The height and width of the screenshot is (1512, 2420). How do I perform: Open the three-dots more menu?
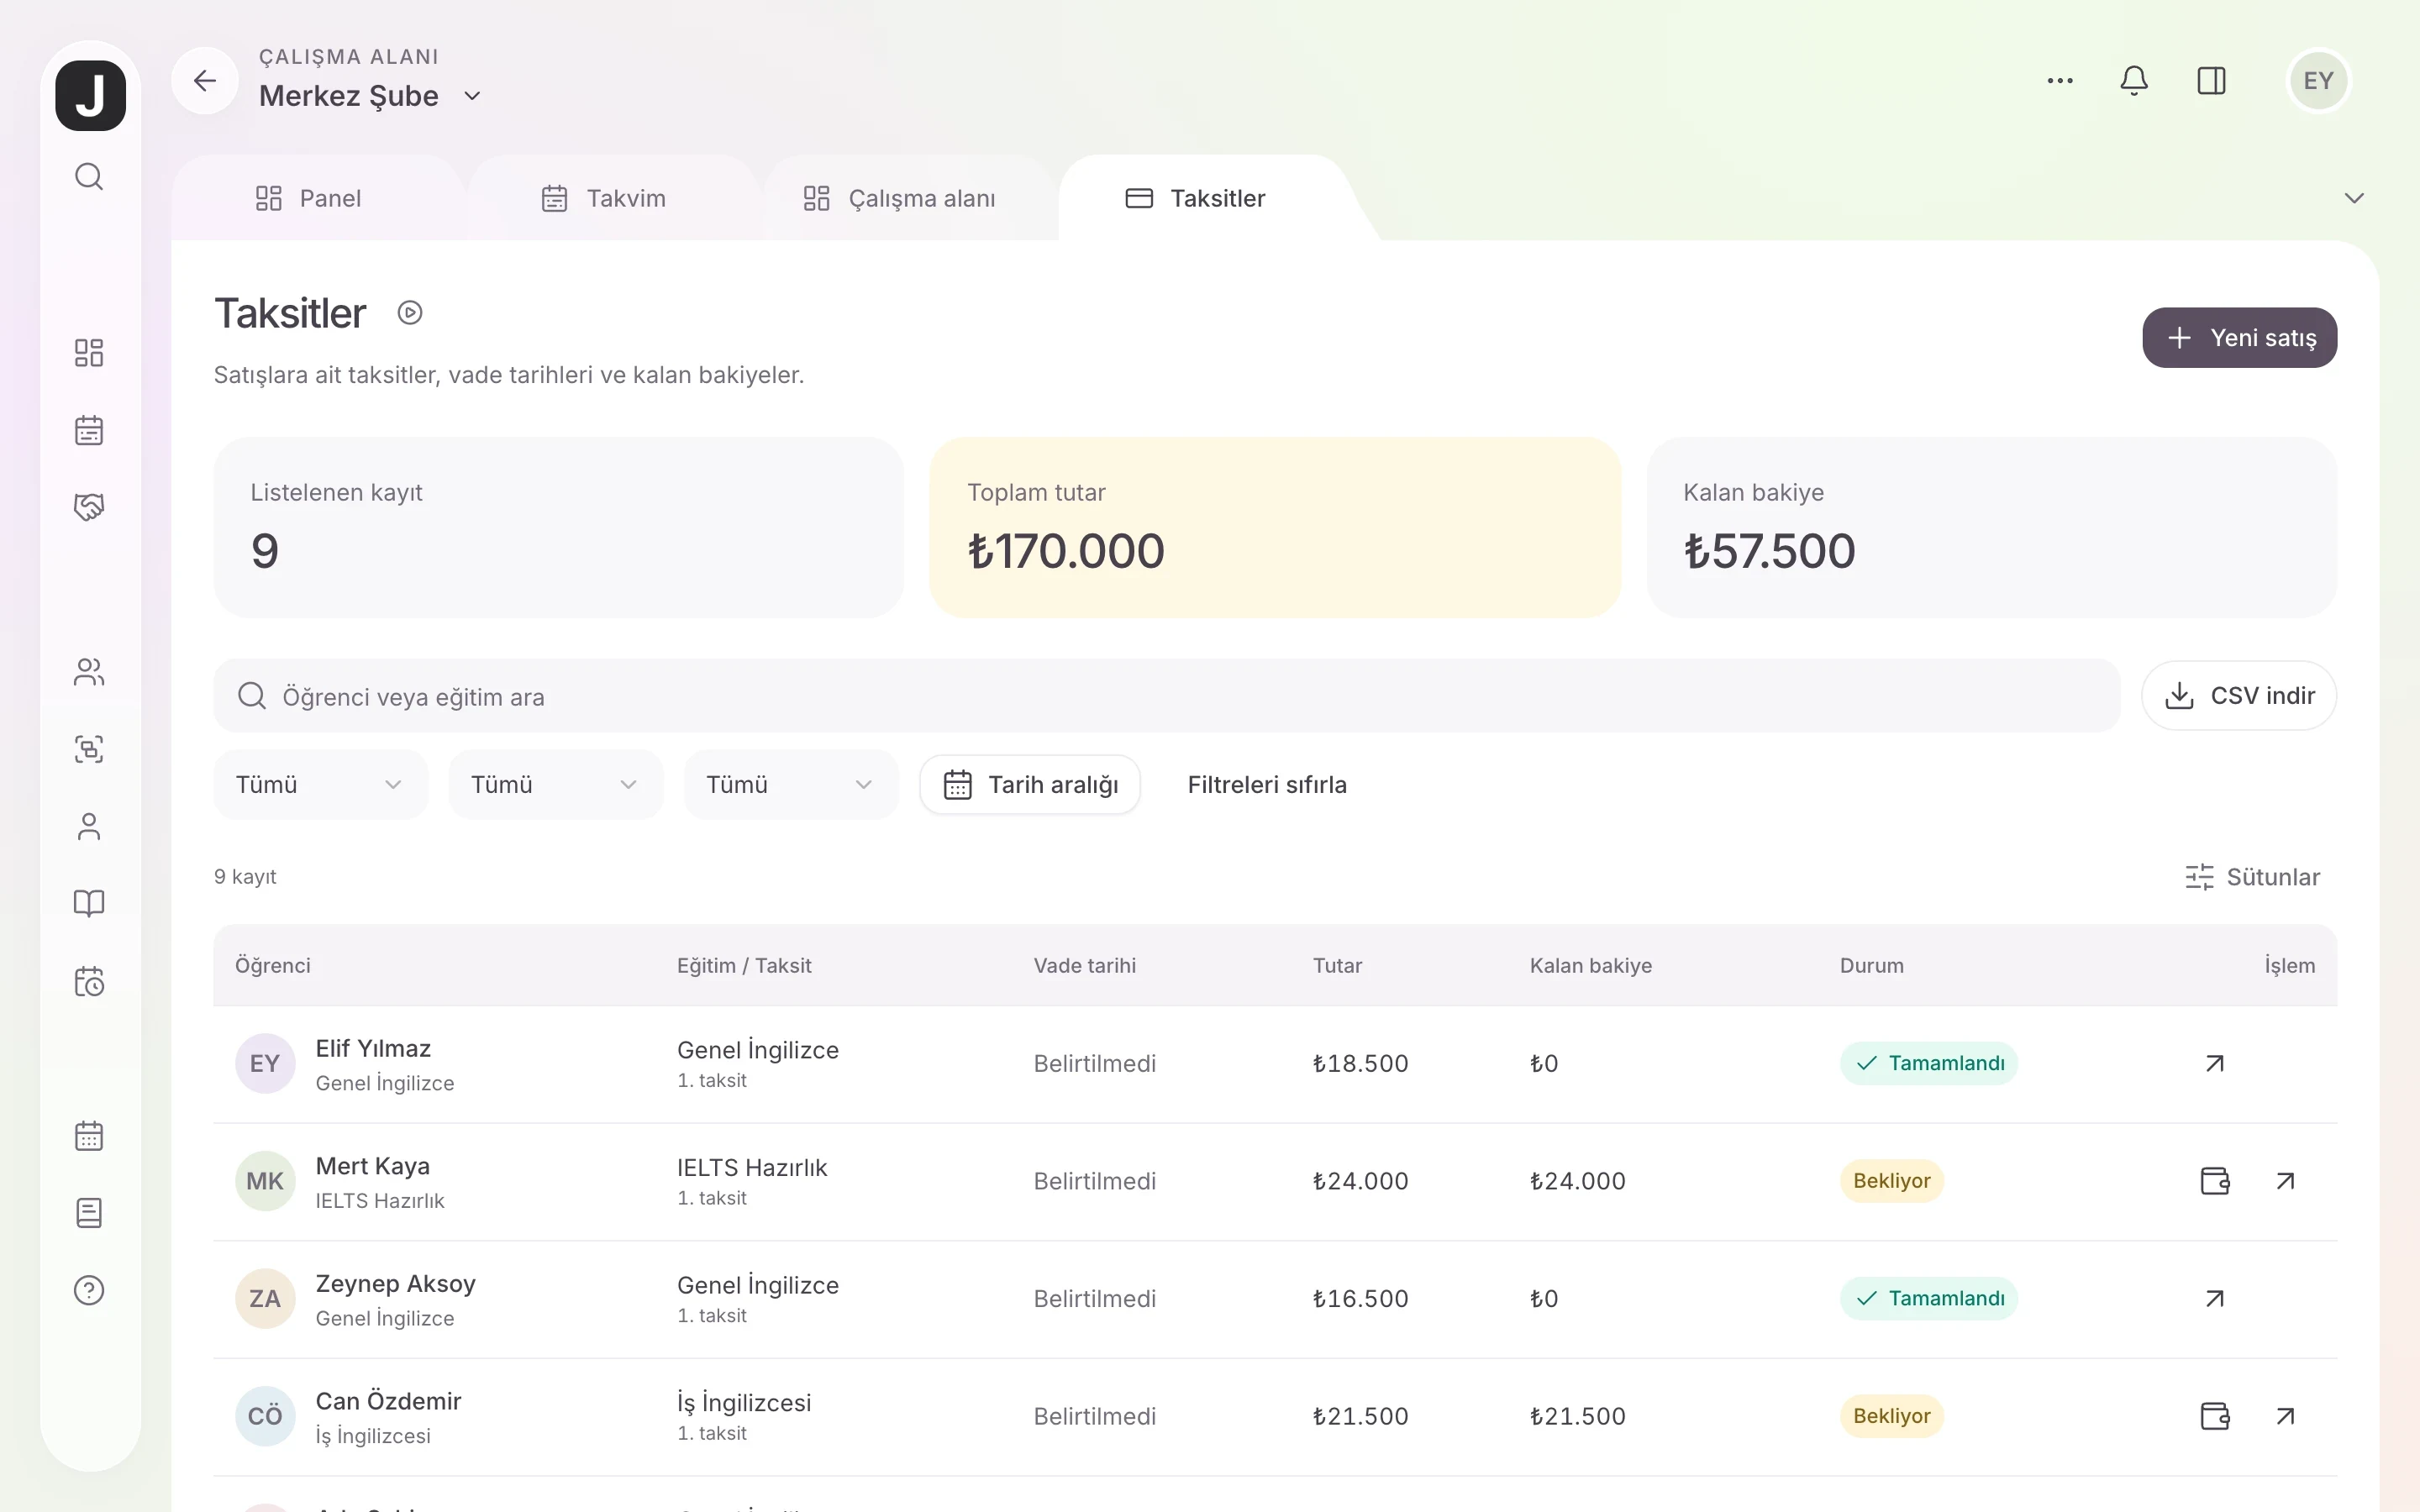pyautogui.click(x=2059, y=81)
